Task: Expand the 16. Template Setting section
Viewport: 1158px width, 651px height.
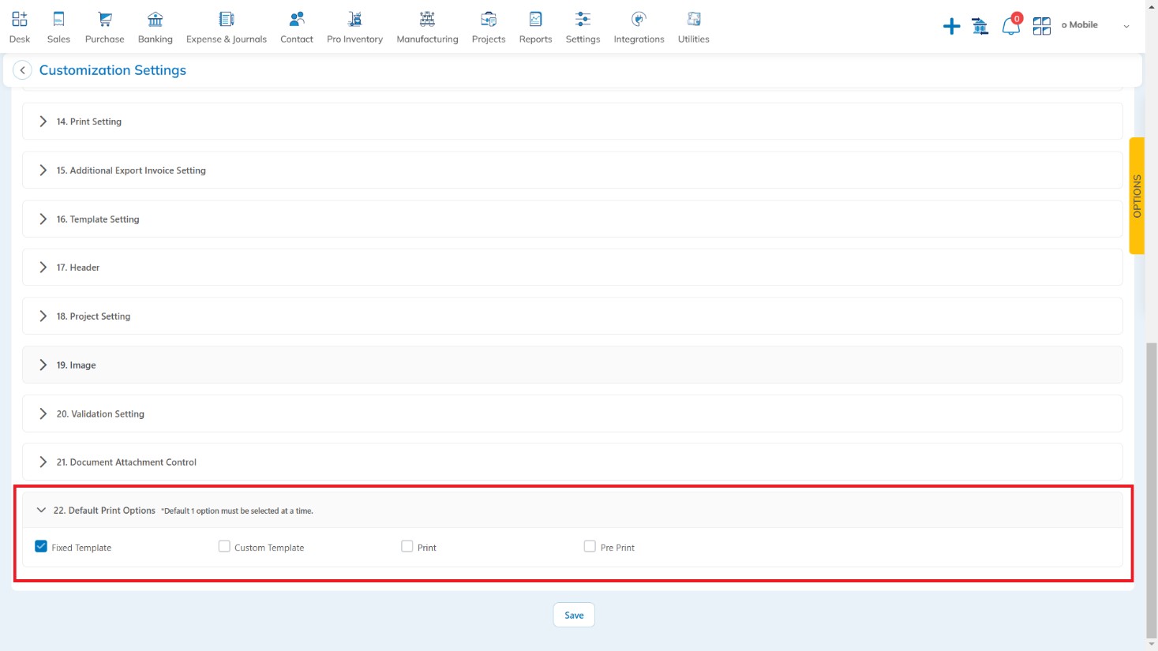Action: coord(43,219)
